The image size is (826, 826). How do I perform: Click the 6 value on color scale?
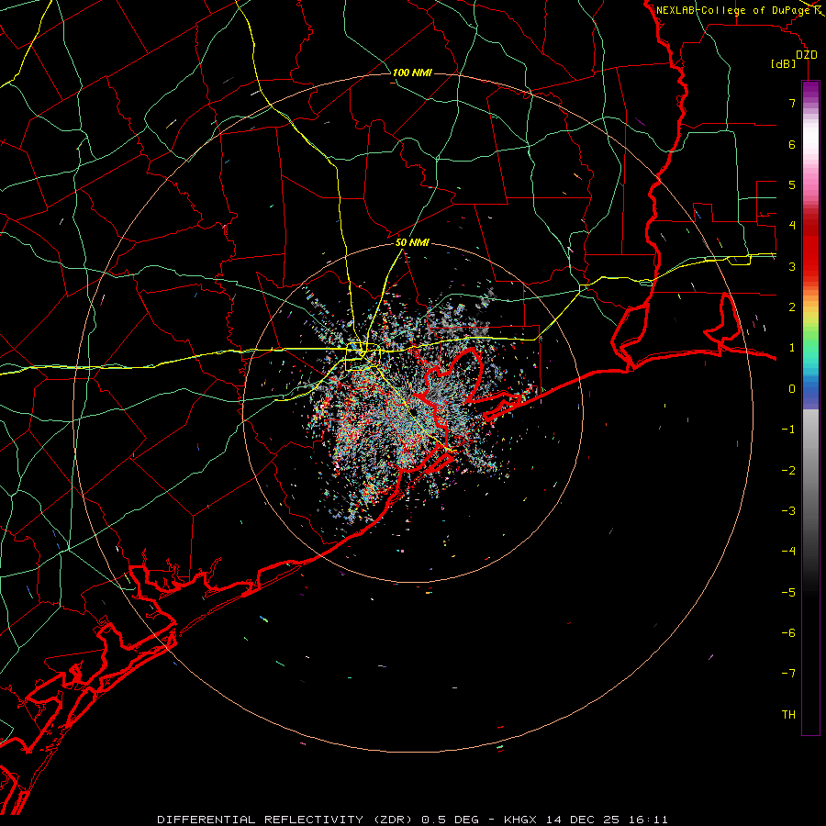point(792,144)
